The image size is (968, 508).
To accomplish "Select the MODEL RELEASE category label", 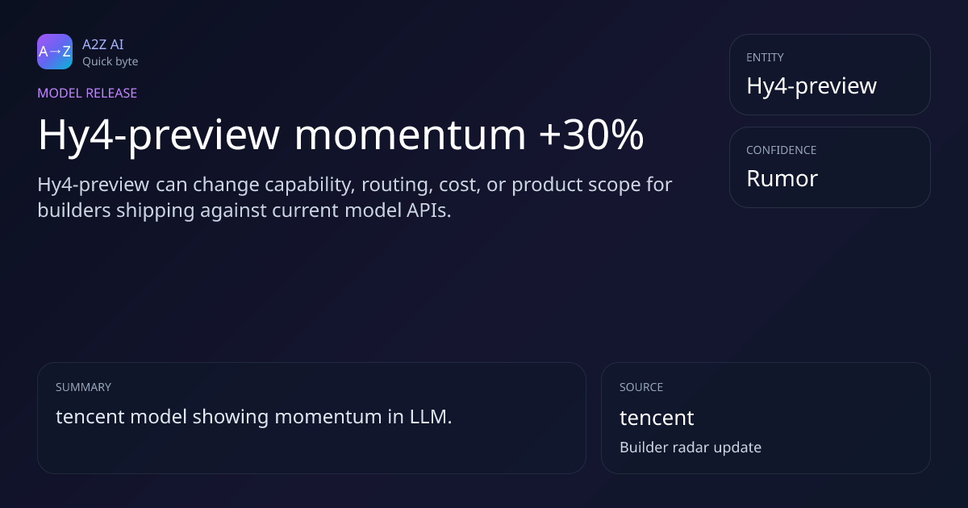I will (x=87, y=93).
